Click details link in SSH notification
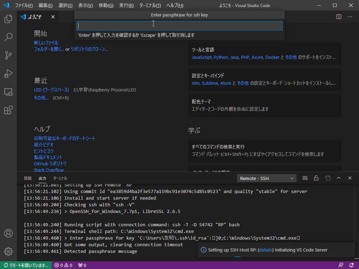This screenshot has height=269, width=359. click(x=266, y=250)
